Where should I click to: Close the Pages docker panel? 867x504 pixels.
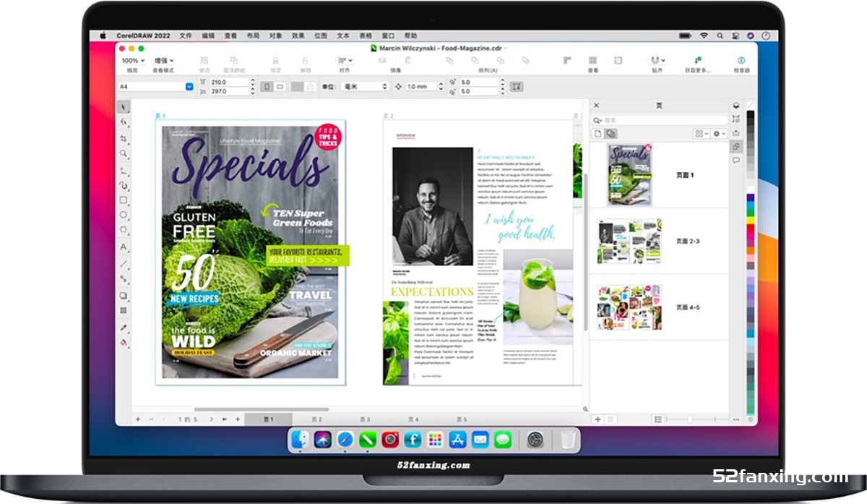(x=596, y=106)
